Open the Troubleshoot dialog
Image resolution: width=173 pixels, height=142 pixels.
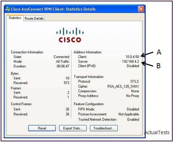click(104, 128)
